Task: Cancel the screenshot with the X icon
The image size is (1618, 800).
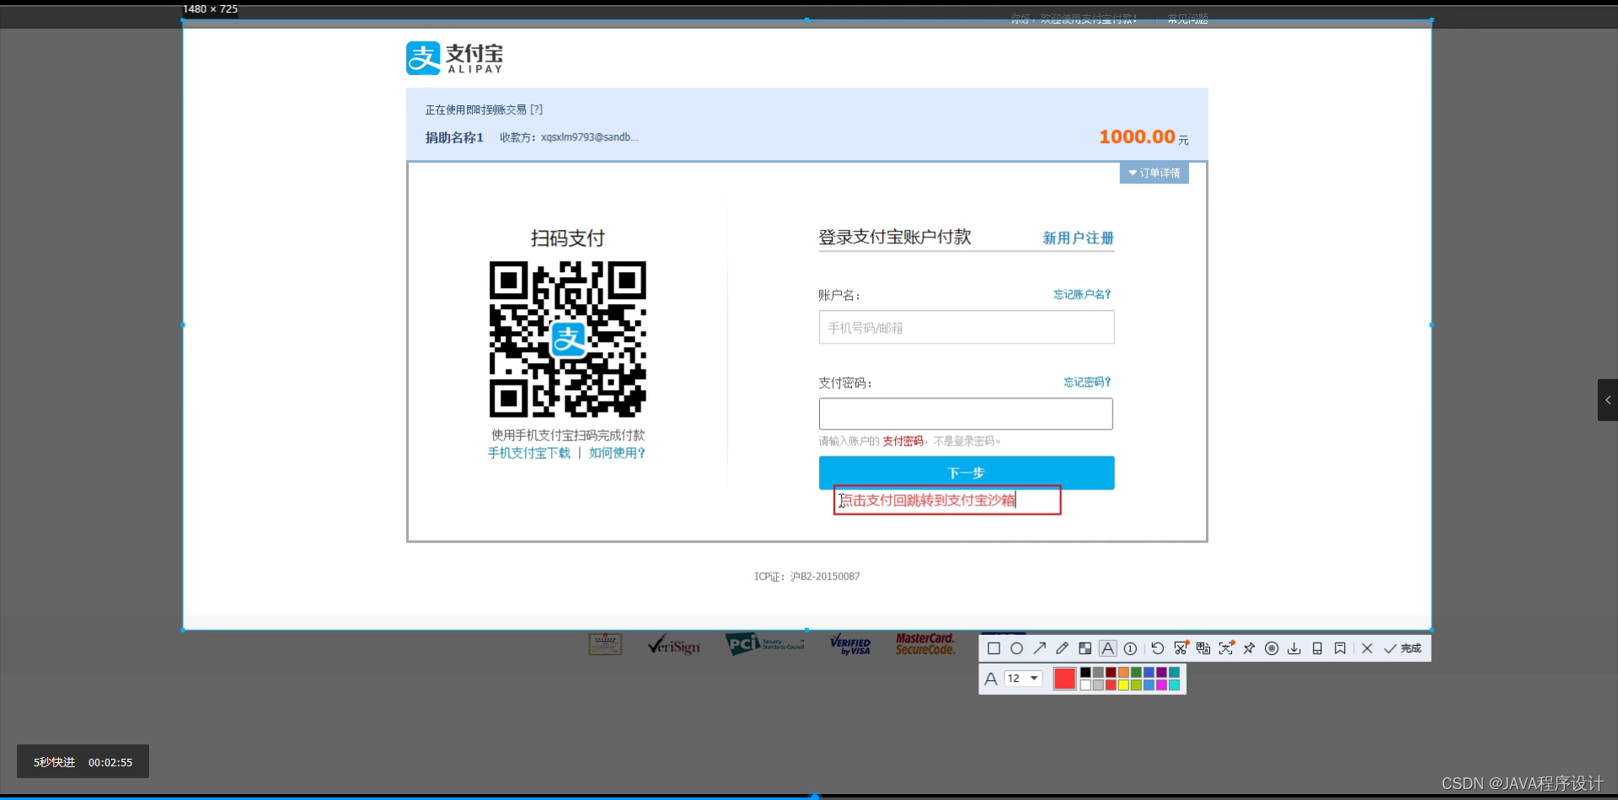Action: click(1367, 648)
